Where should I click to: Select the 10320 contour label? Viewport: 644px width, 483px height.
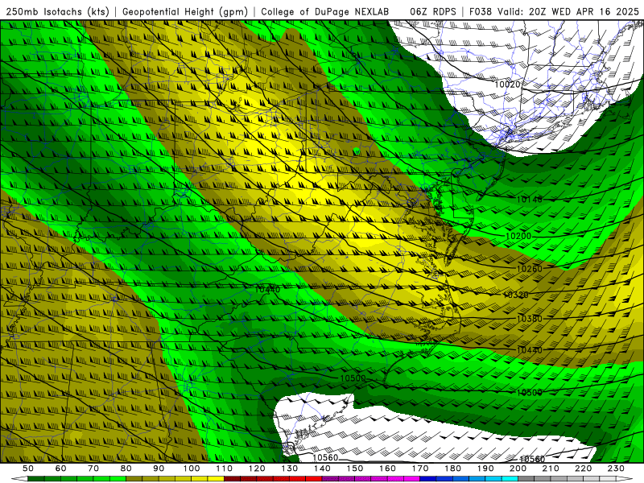516,295
